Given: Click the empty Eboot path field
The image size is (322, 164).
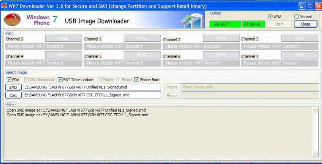Looking at the screenshot, I should click(x=250, y=95).
